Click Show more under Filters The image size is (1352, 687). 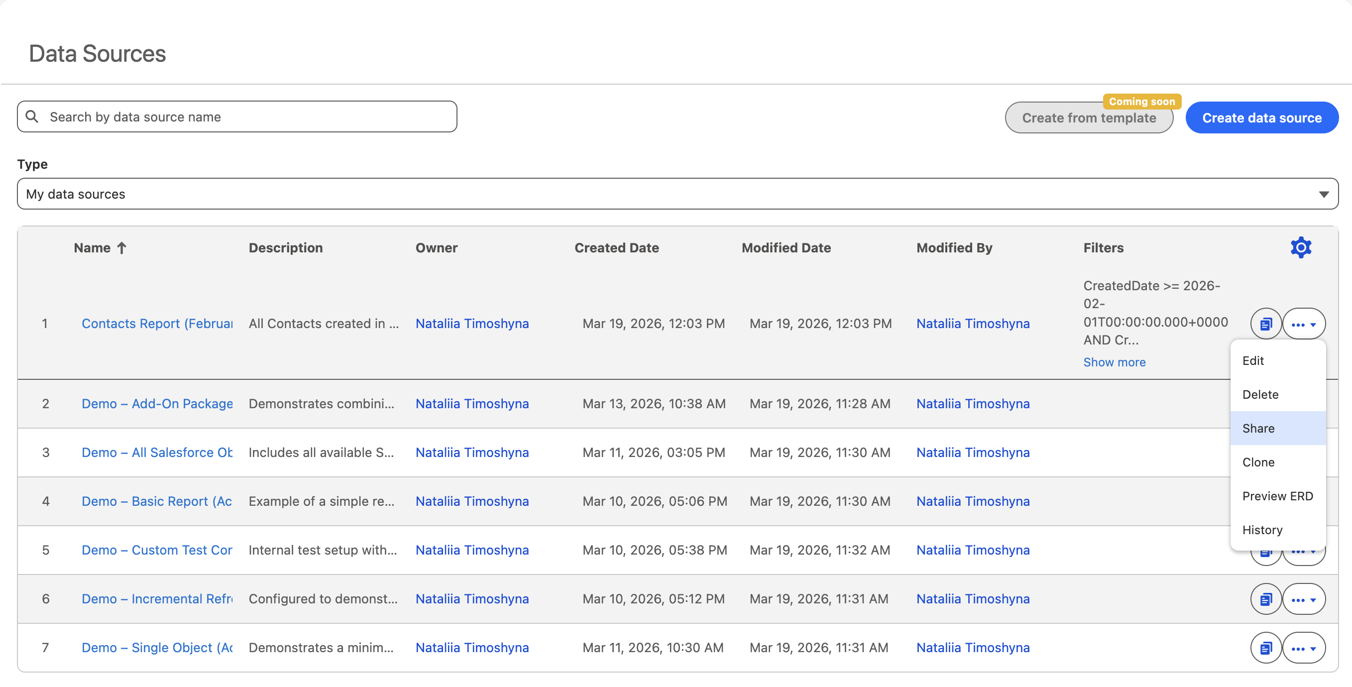(1114, 362)
